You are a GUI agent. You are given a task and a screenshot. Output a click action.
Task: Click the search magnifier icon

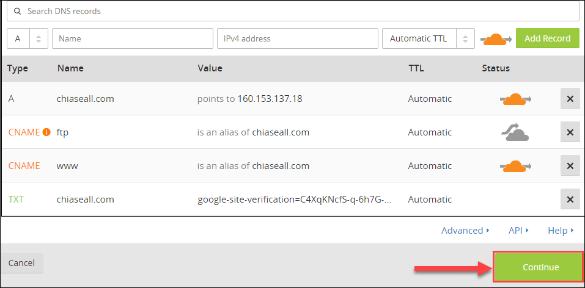17,11
